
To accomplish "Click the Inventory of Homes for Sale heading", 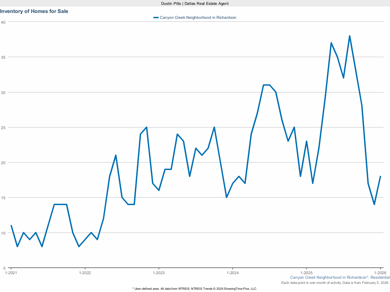I will coord(34,11).
